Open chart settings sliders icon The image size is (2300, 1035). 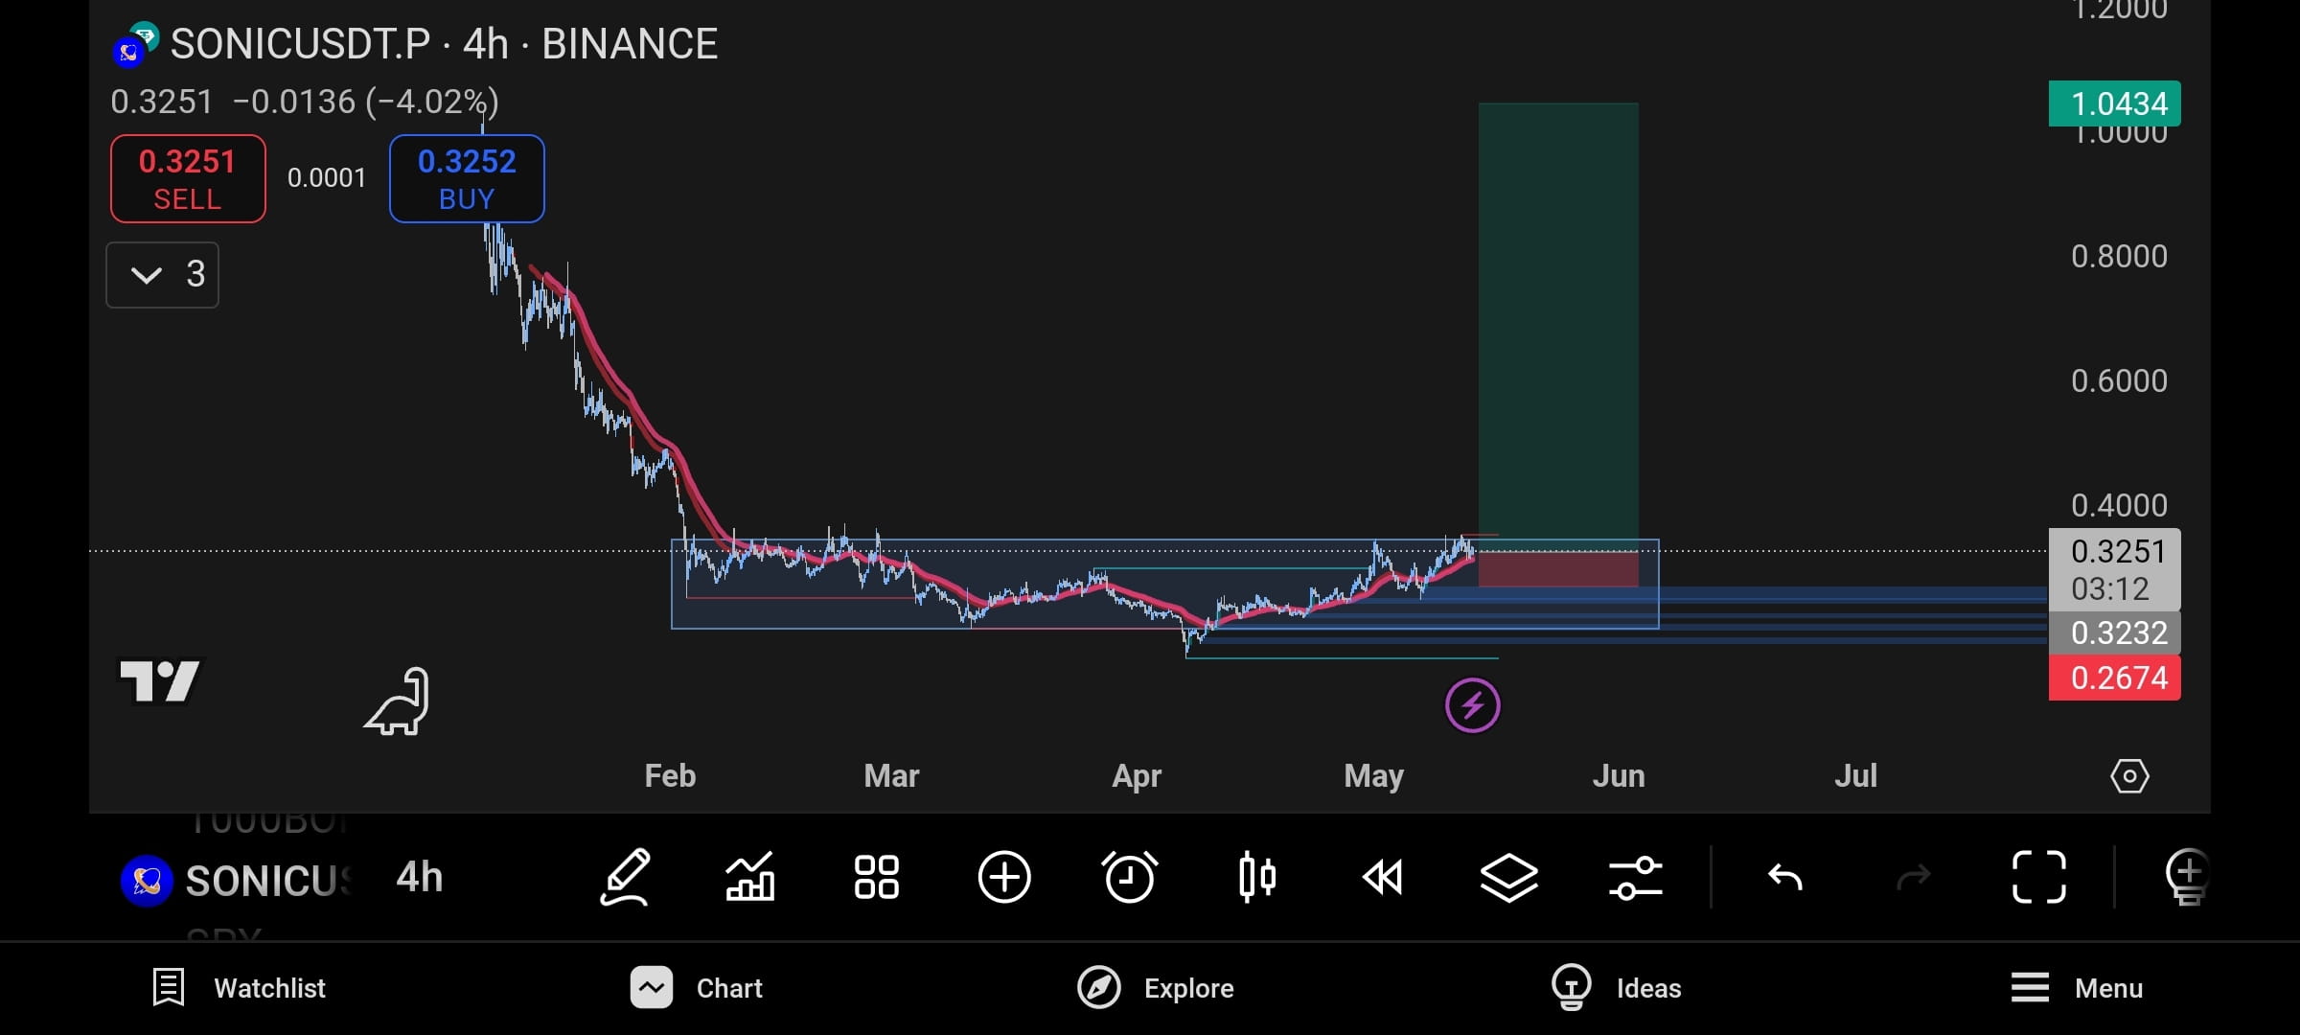[1636, 877]
